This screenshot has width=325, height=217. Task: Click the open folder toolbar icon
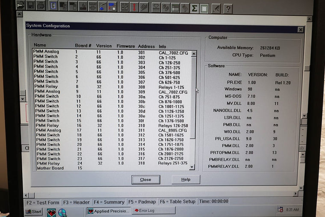click(x=21, y=5)
